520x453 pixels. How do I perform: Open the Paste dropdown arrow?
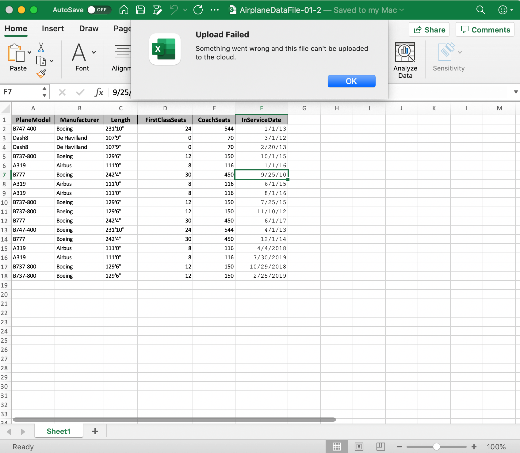tap(29, 52)
